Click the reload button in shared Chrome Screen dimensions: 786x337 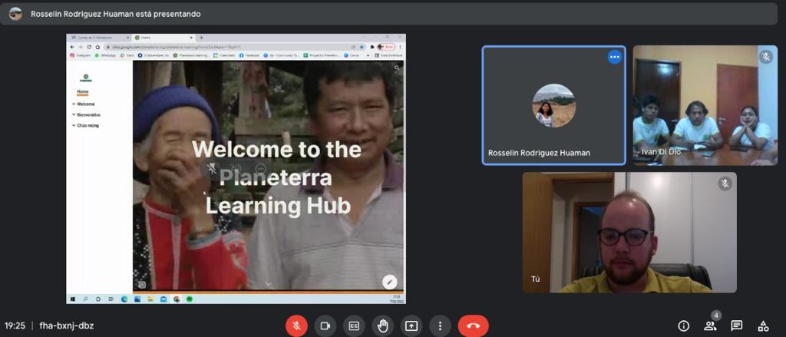coord(89,47)
